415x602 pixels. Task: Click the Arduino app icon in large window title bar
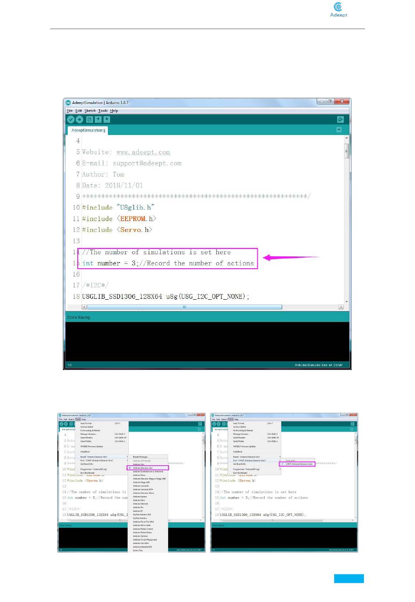pyautogui.click(x=68, y=103)
